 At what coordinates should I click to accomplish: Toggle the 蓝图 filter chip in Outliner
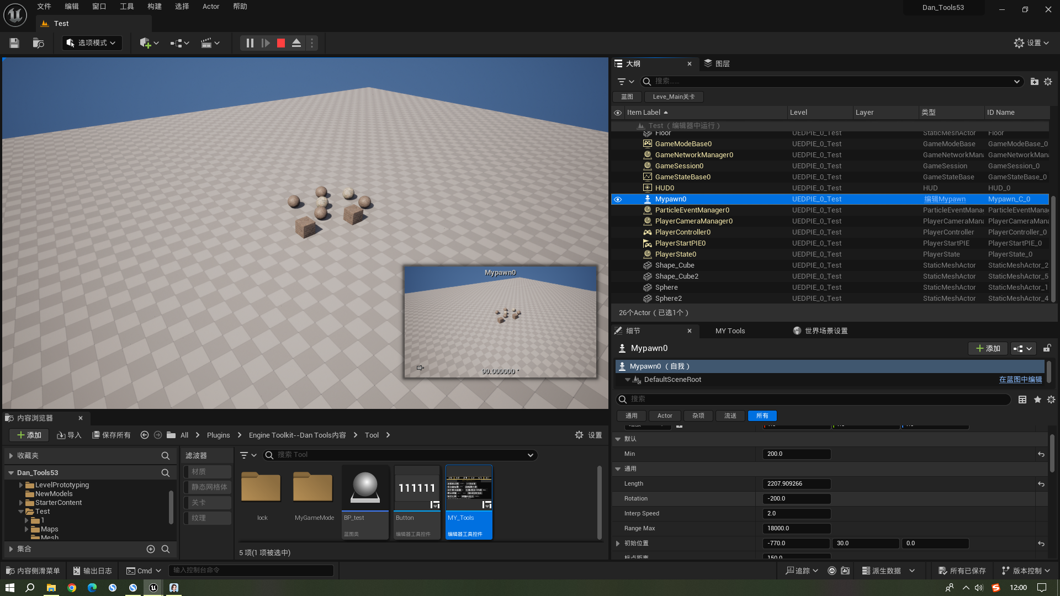coord(627,97)
